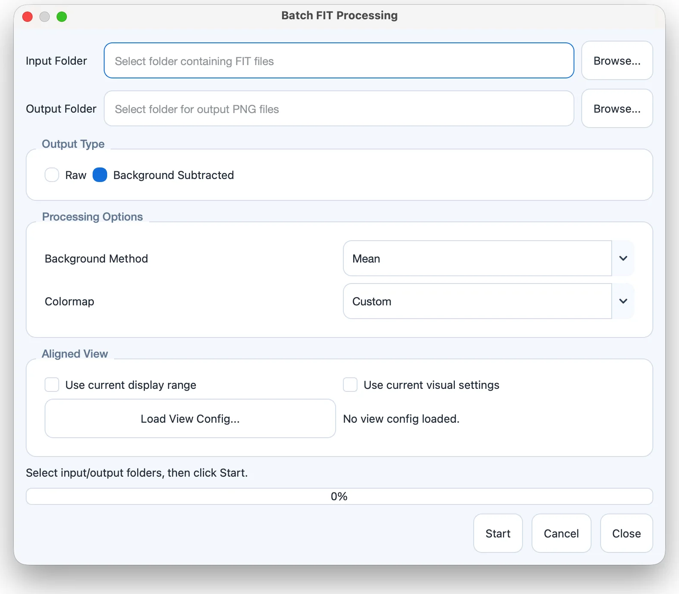Click the 'No view config loaded.' text
The image size is (679, 594).
(401, 418)
